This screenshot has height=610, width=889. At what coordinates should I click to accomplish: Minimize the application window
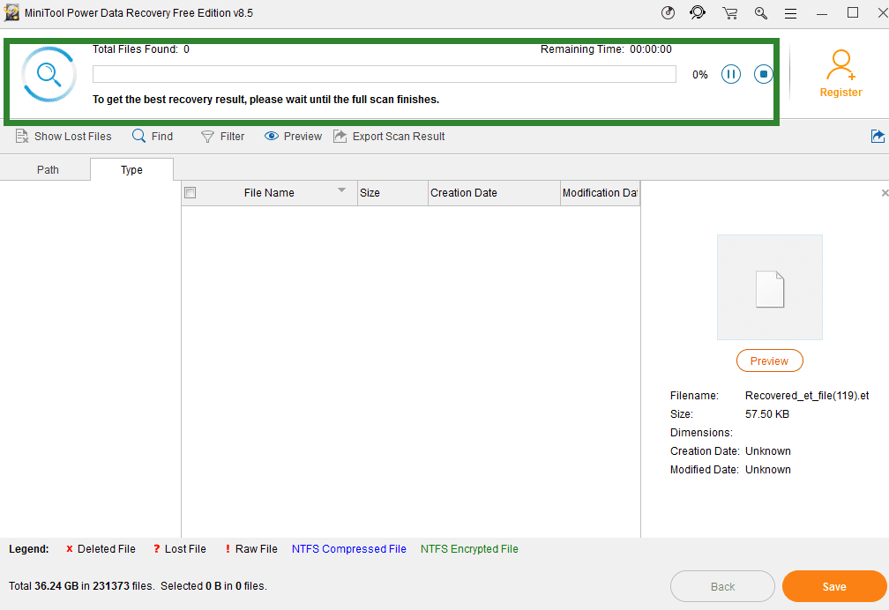pos(822,13)
